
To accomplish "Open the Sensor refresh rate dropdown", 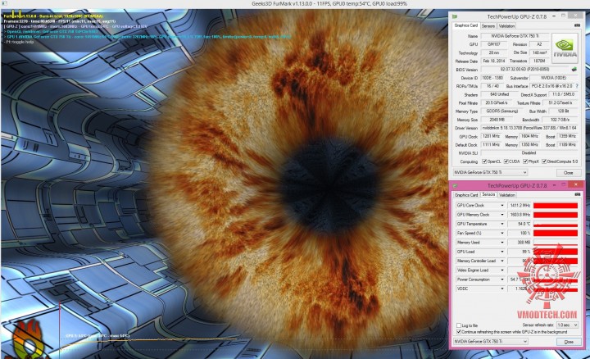I will tap(567, 325).
